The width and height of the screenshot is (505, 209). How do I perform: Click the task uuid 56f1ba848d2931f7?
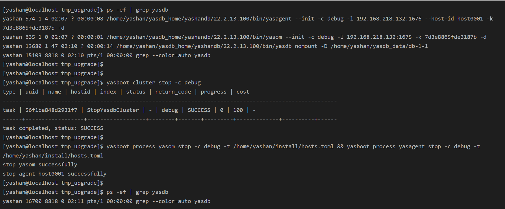click(x=51, y=110)
